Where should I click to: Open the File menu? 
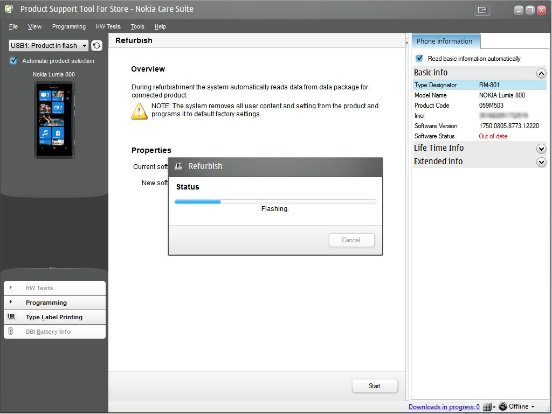13,26
